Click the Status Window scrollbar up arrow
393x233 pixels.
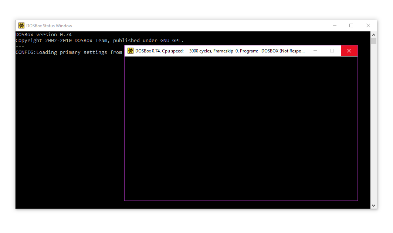pyautogui.click(x=373, y=35)
